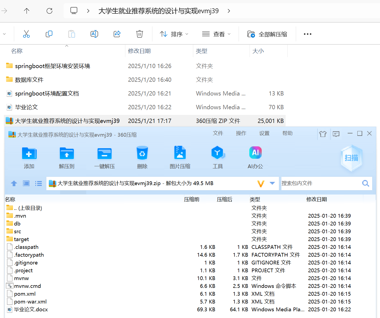380x318 pixels.
Task: Click the Rename icon in Explorer toolbar
Action: pyautogui.click(x=94, y=34)
